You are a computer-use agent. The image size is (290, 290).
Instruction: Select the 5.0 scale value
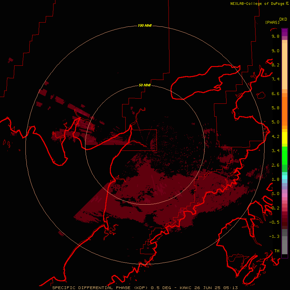[275, 122]
